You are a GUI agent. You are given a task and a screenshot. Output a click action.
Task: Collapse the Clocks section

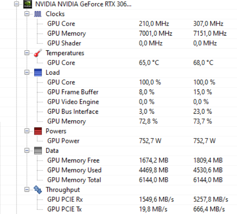27,14
